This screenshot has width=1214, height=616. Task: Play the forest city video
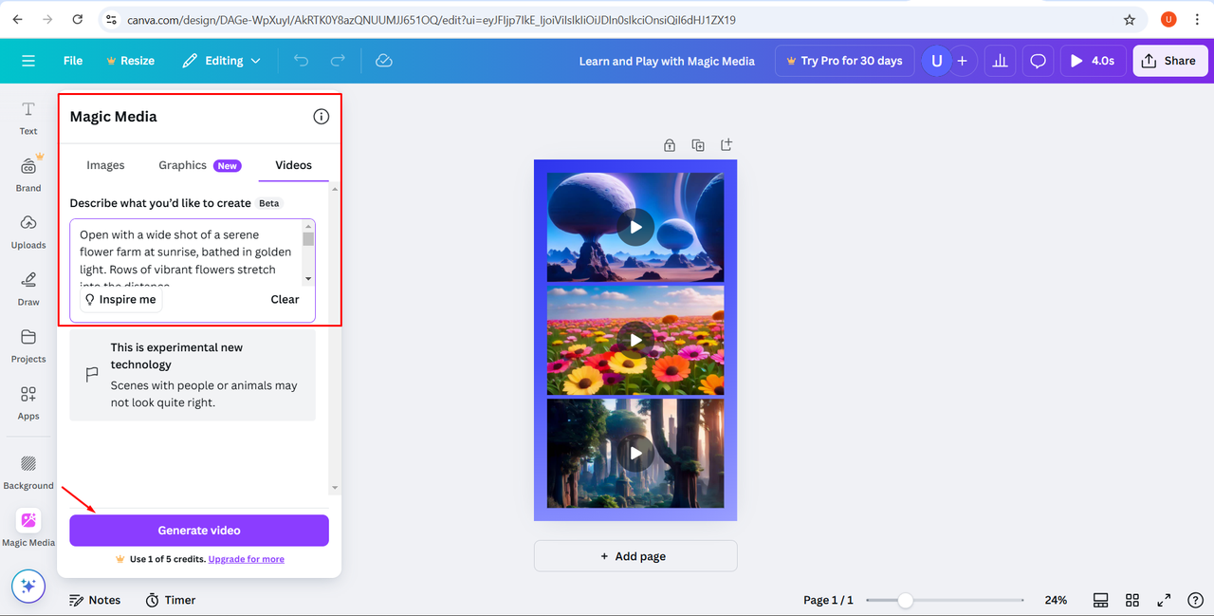click(635, 453)
